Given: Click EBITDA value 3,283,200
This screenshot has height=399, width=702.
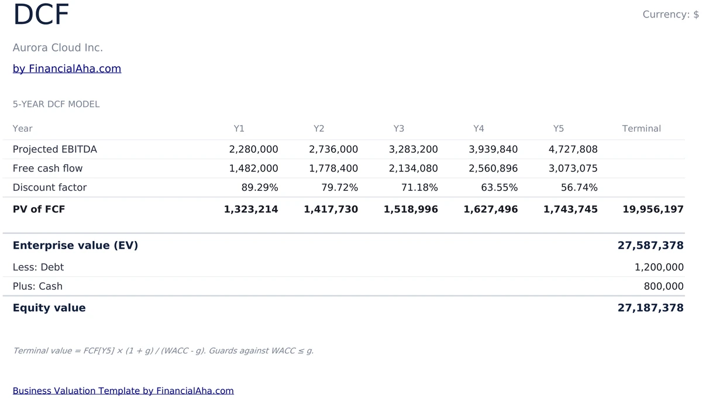Looking at the screenshot, I should 413,149.
